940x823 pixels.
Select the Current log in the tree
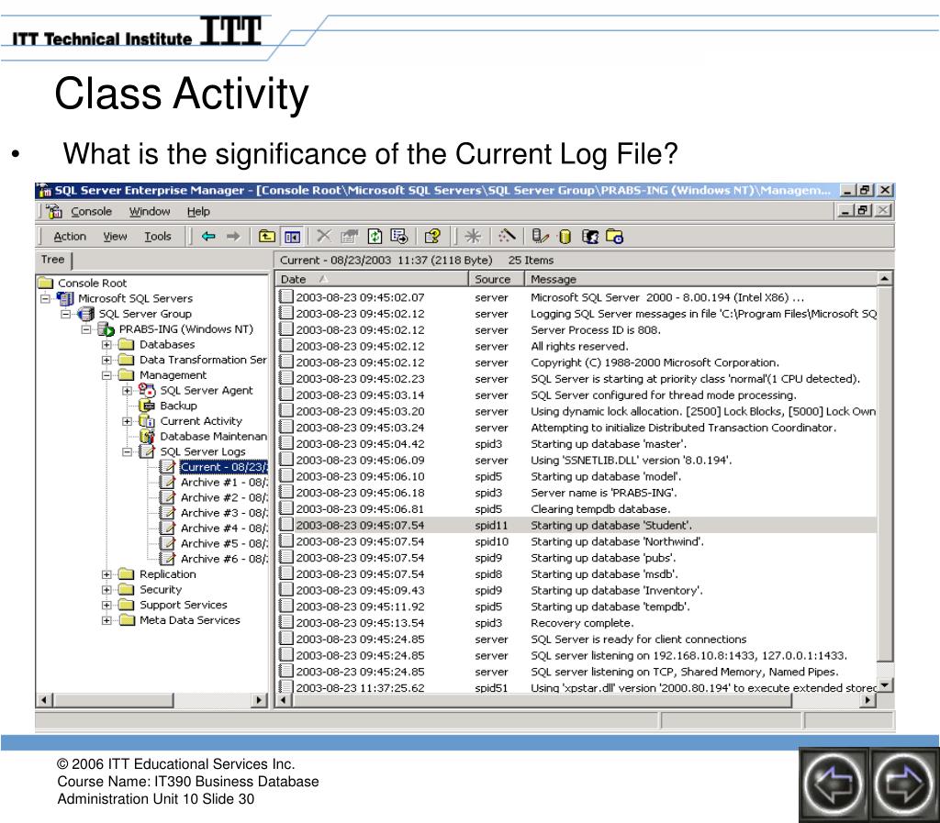tap(224, 467)
